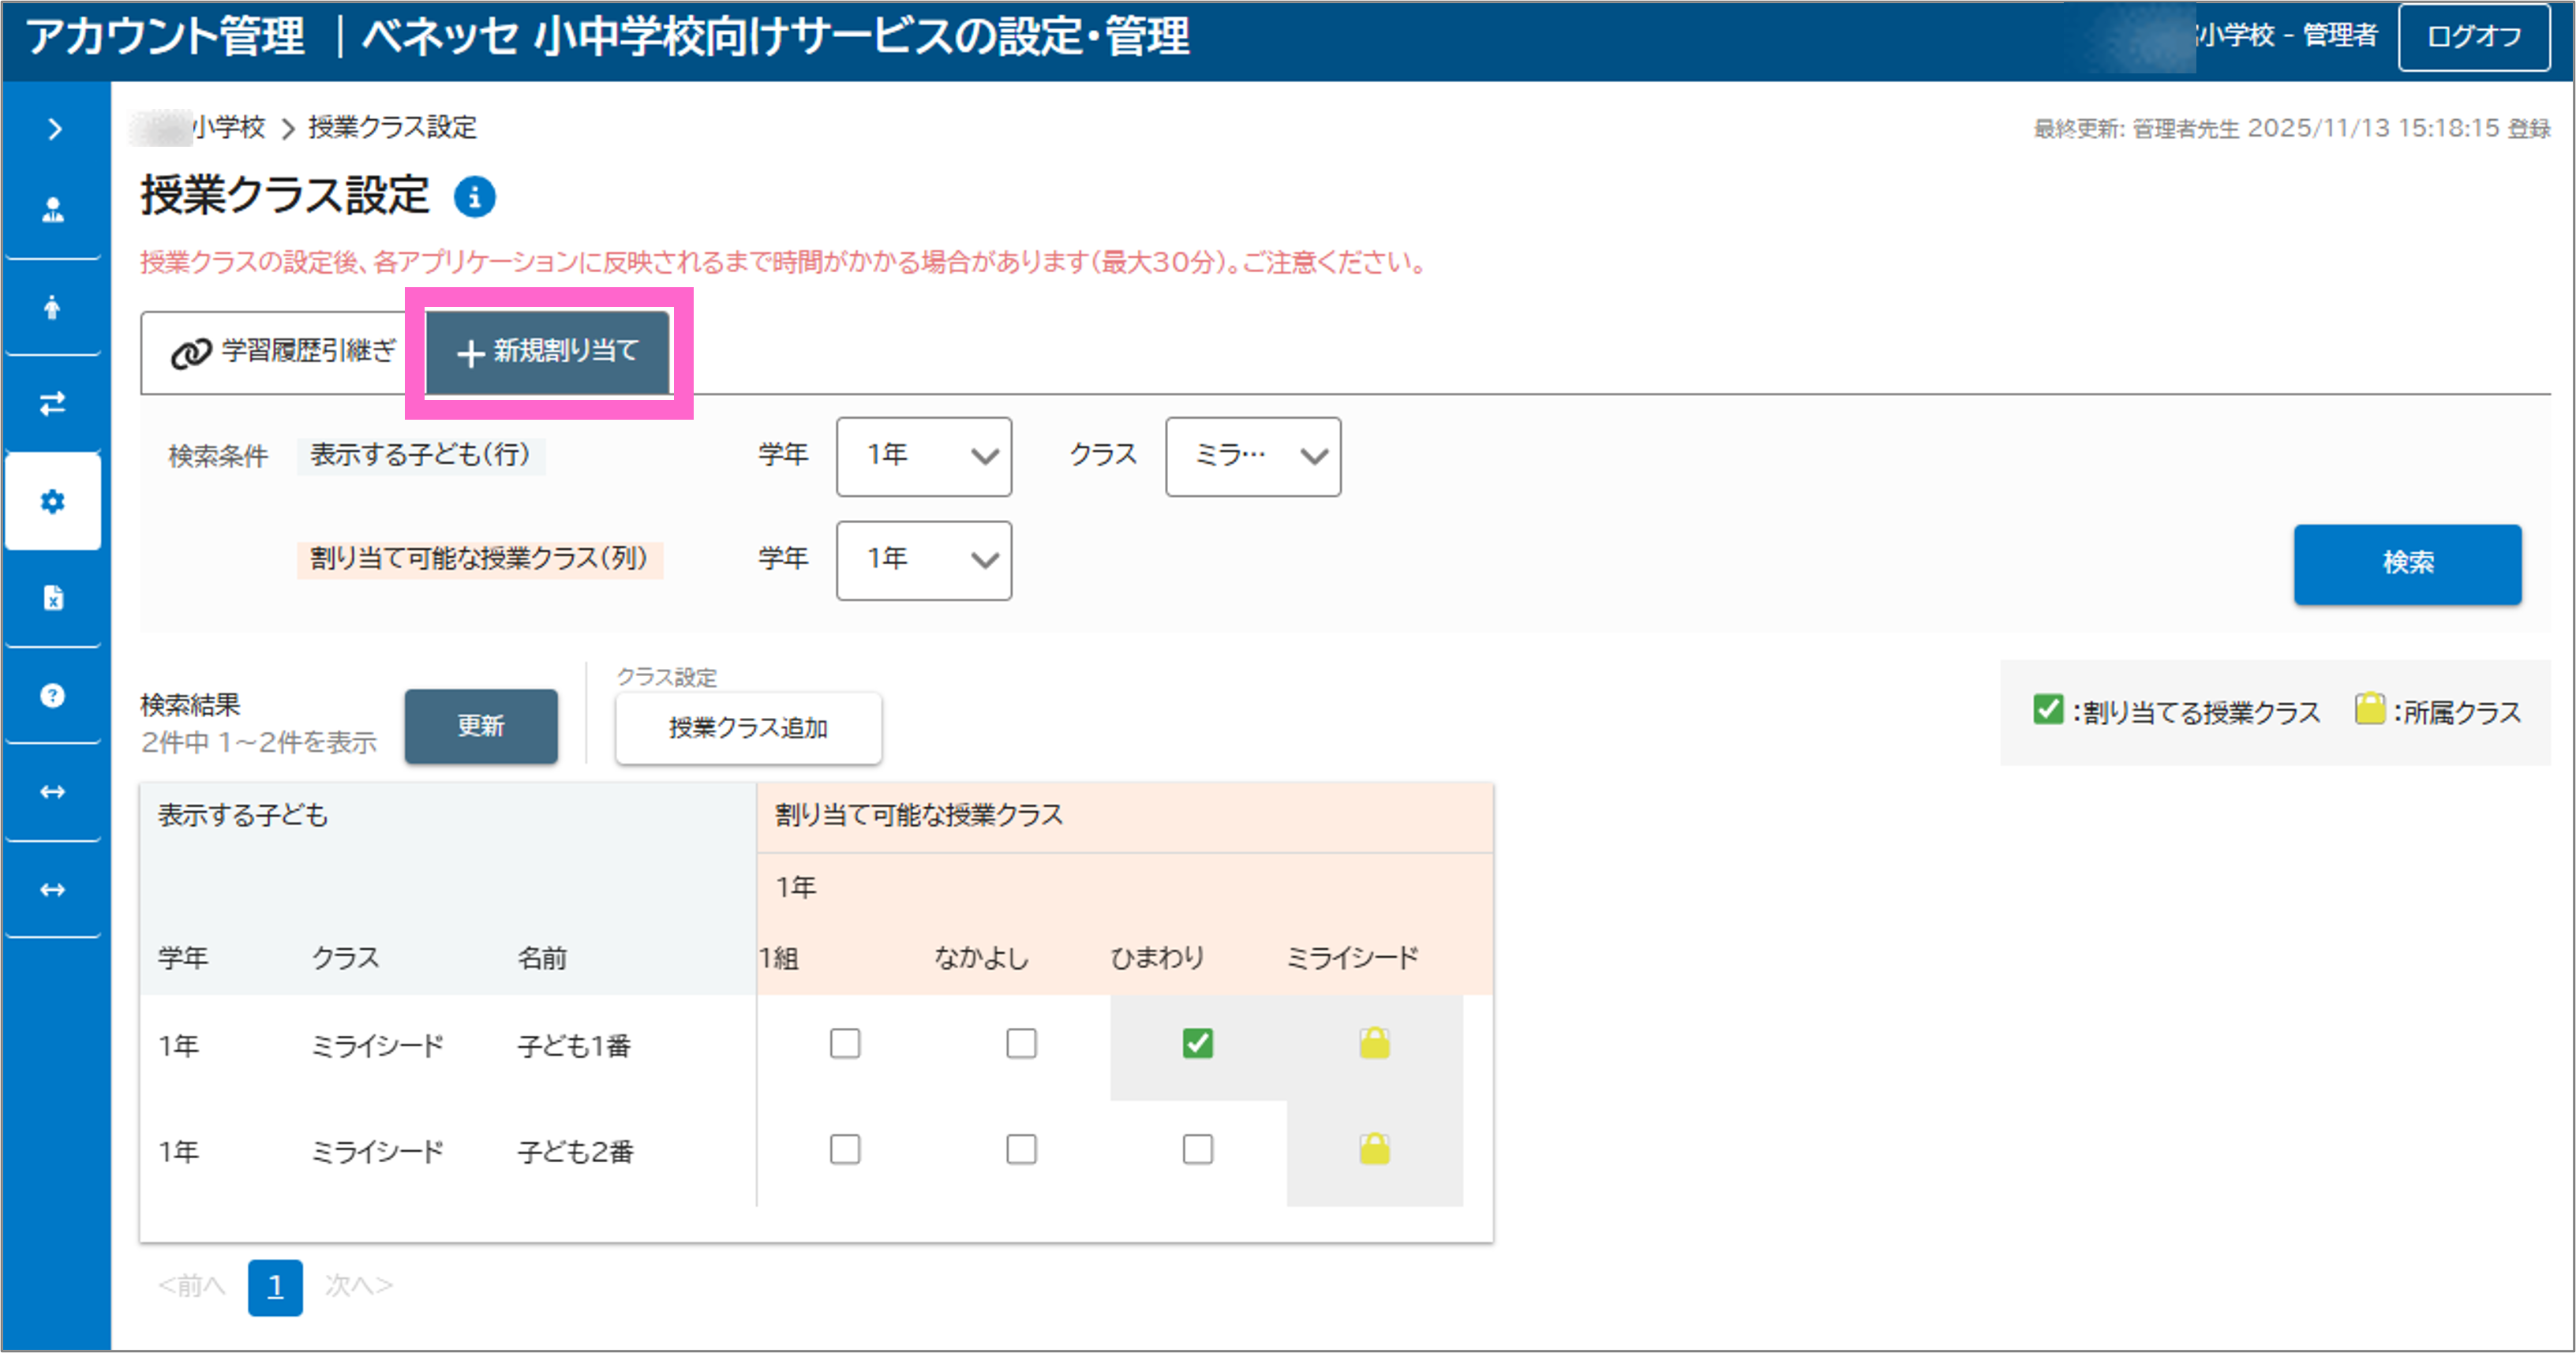
Task: Select the 新規割り当て tab
Action: coord(548,352)
